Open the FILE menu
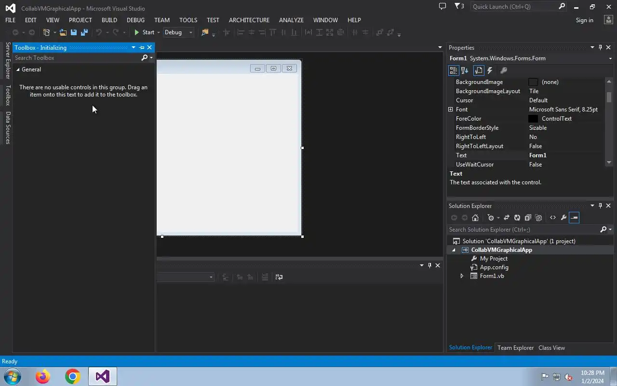The image size is (617, 386). pyautogui.click(x=10, y=20)
